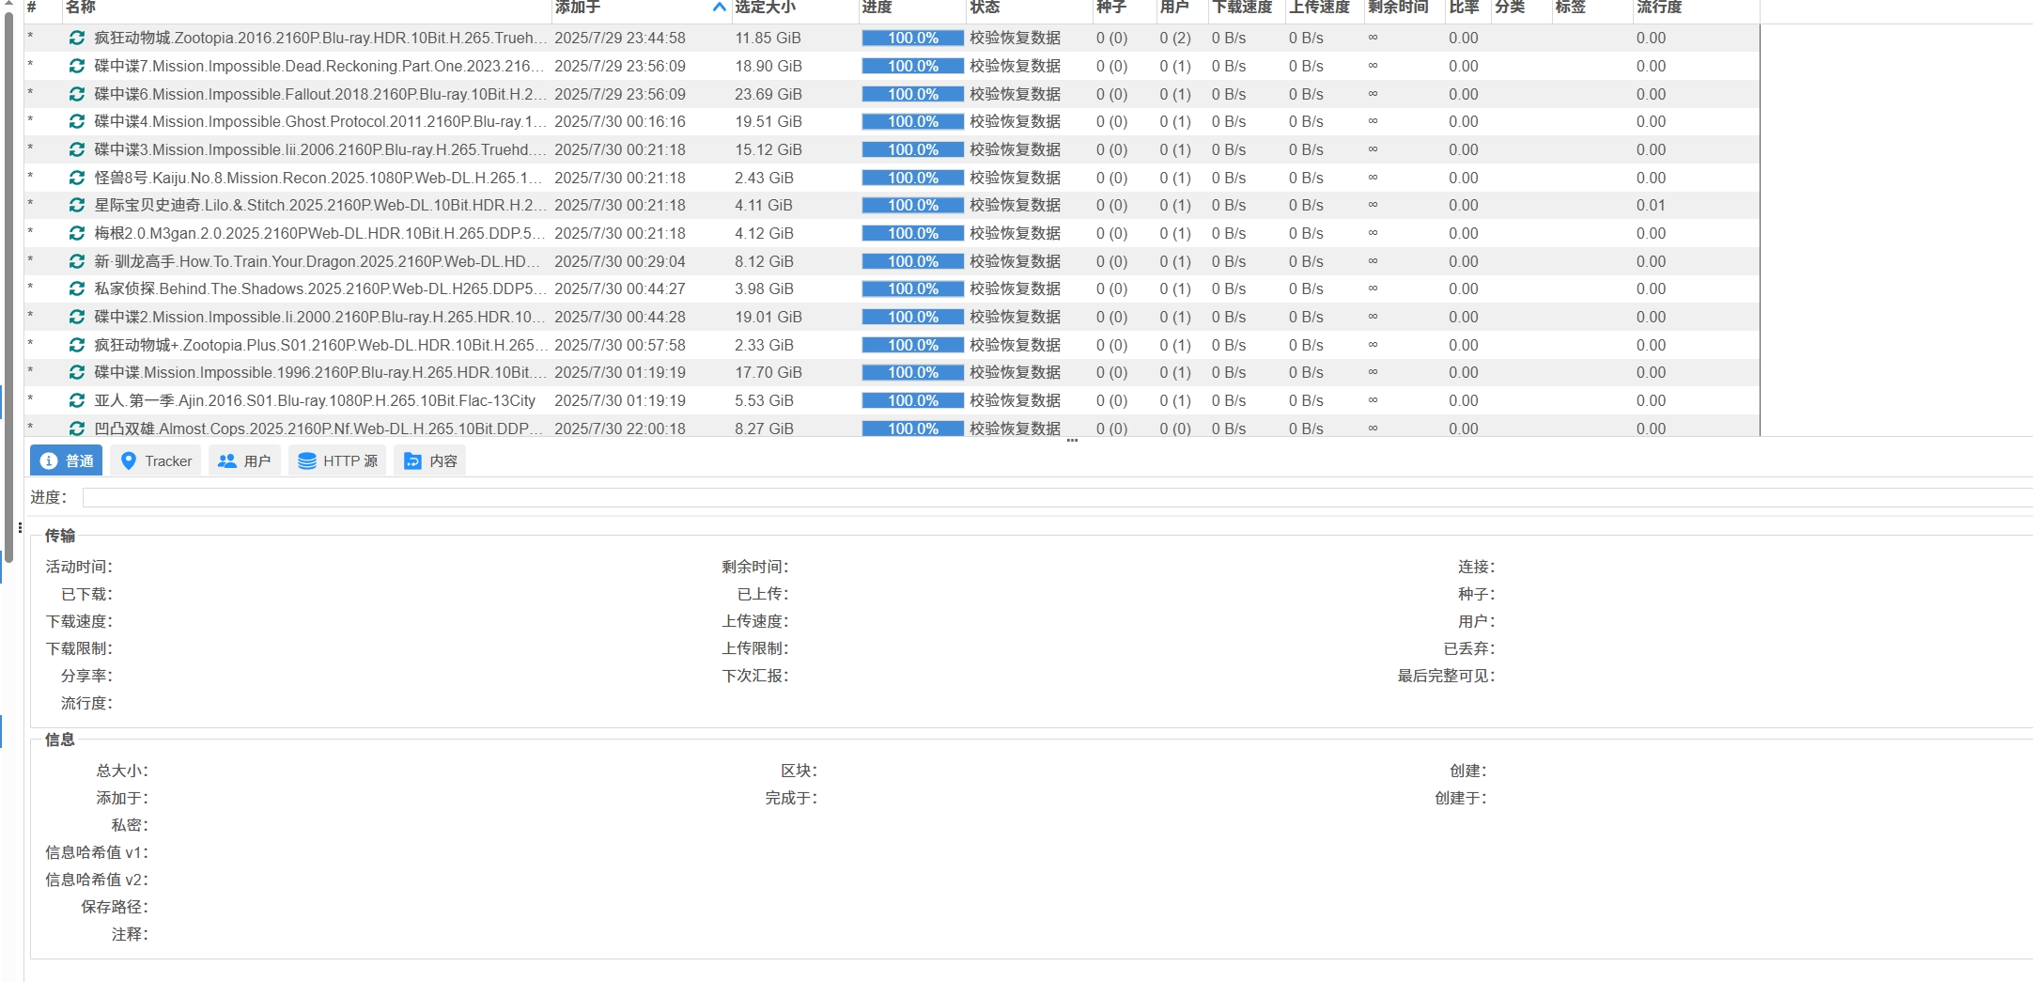
Task: Sort by the 剩余时间 column header
Action: coord(1404,8)
